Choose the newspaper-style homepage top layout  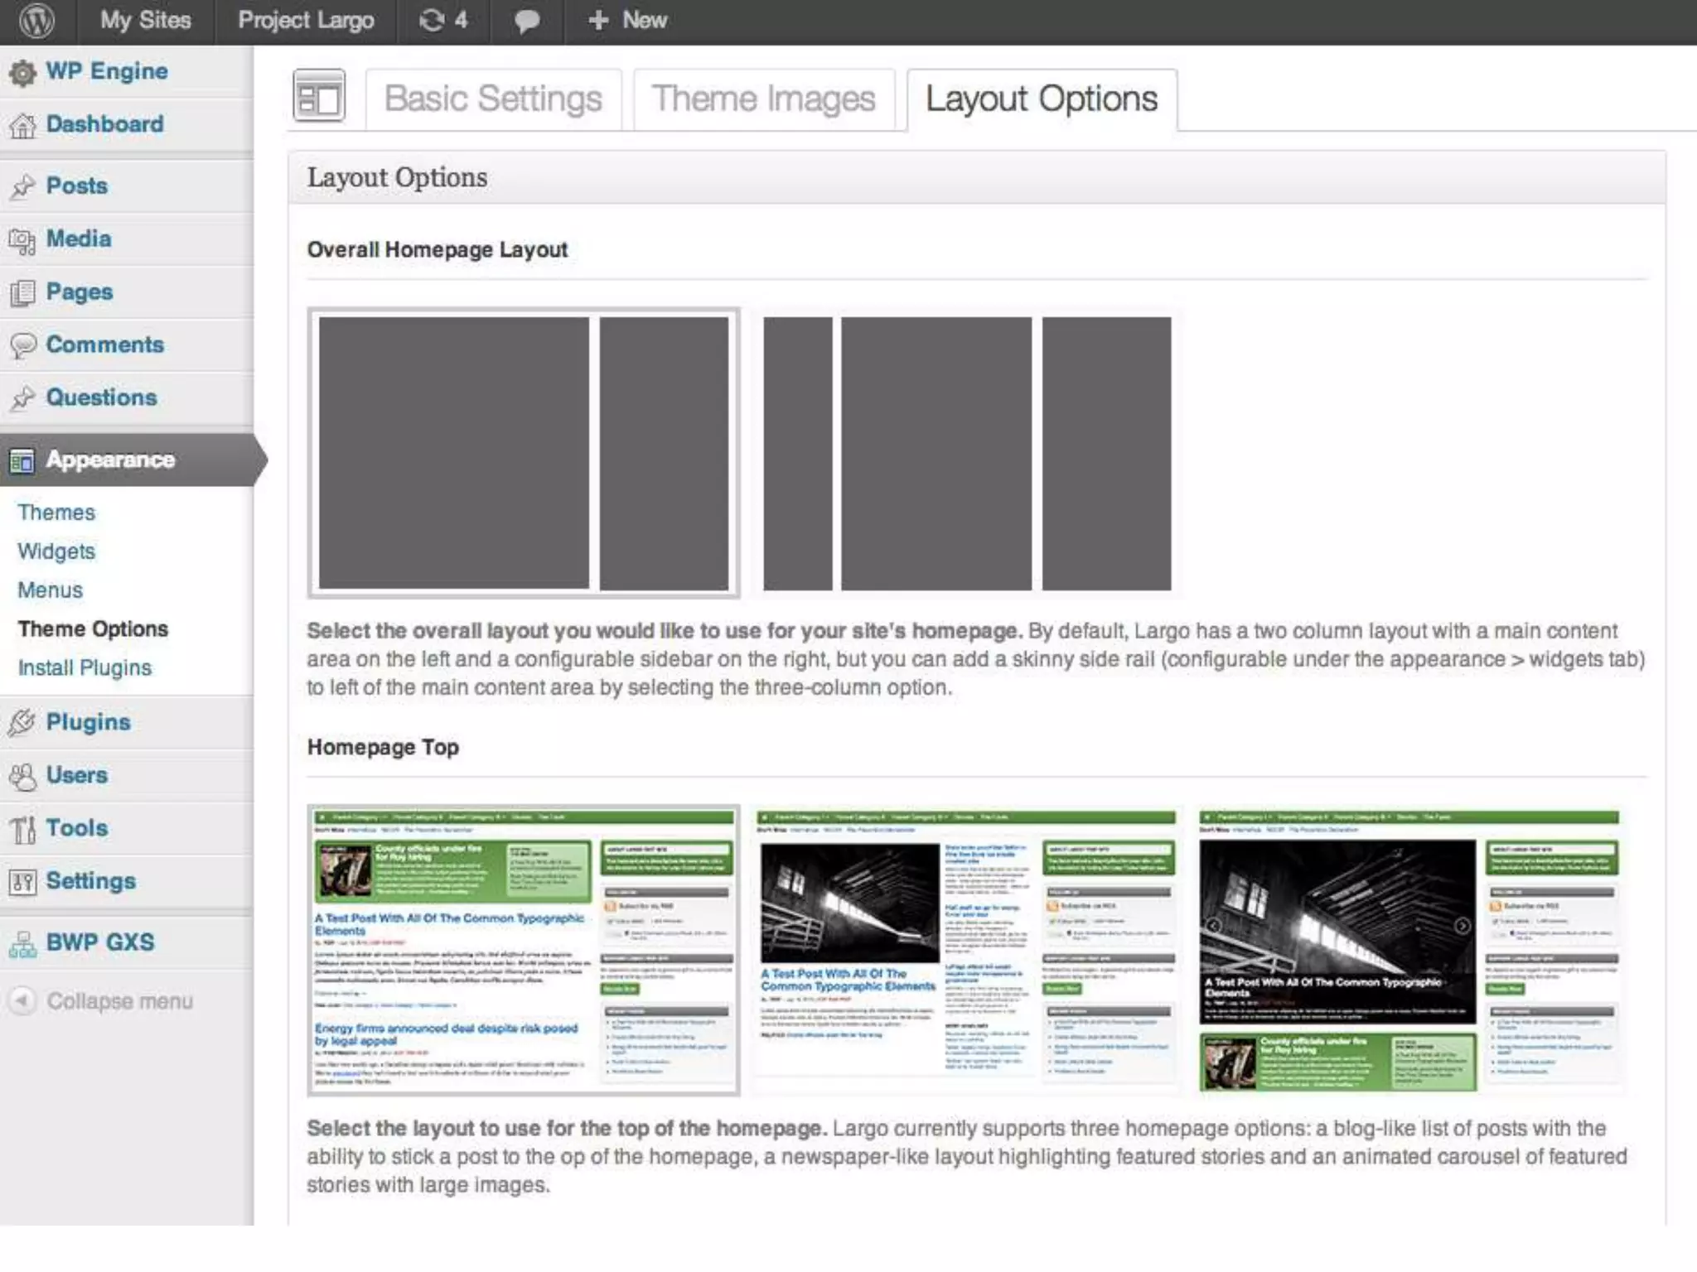966,949
